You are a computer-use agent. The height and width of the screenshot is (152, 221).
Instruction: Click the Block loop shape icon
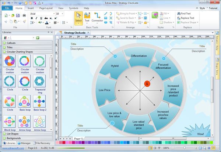point(10,122)
